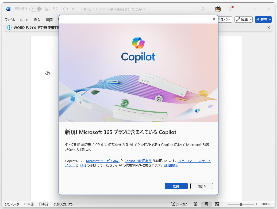Click the lightbulb suggestions icon
This screenshot has height=209, width=277.
(230, 9)
